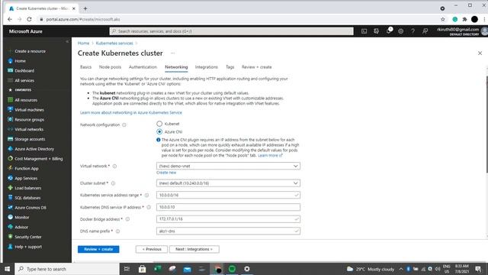Open All services in the sidebar
Screen dimensions: 488x275
coord(24,80)
